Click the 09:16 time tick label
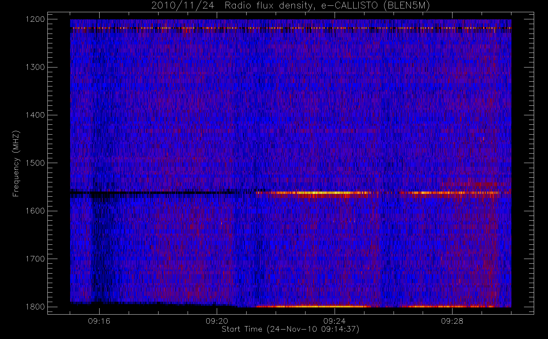Screen dimensions: 548x339 pyautogui.click(x=99, y=321)
